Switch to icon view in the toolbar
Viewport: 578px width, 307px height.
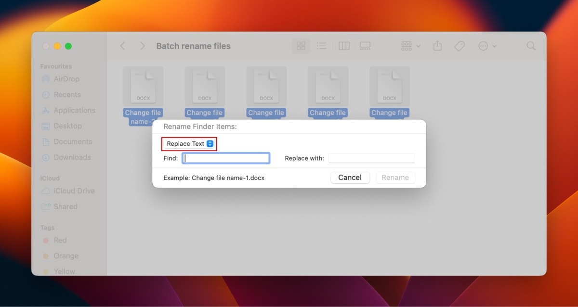point(301,46)
